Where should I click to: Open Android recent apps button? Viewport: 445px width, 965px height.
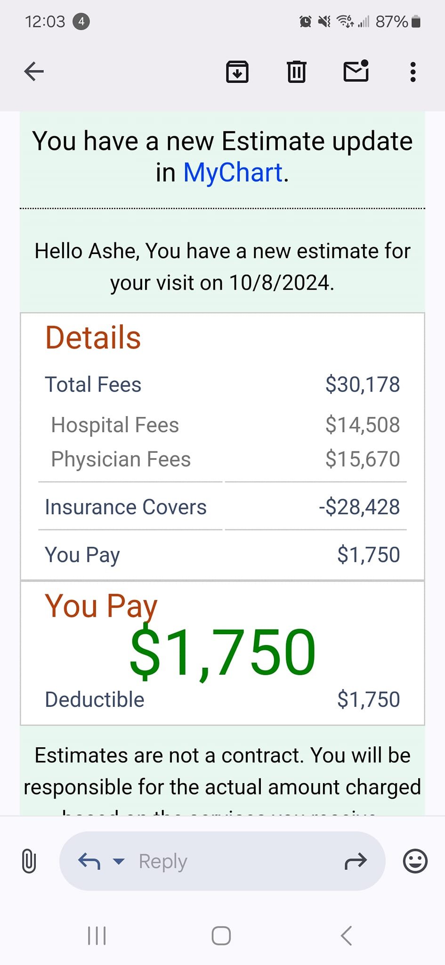coord(97,936)
